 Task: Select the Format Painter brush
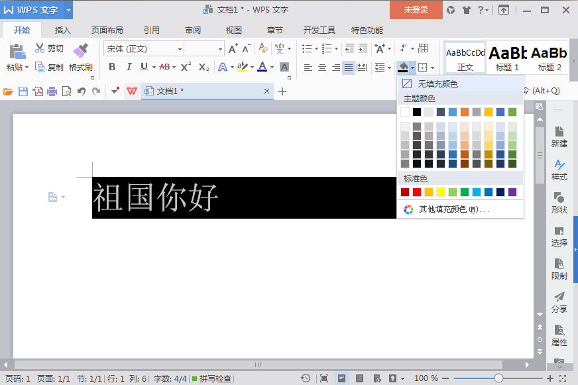tap(81, 50)
